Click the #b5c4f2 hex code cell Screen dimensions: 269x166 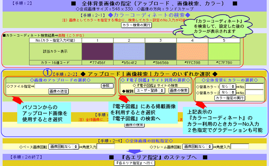129,62
